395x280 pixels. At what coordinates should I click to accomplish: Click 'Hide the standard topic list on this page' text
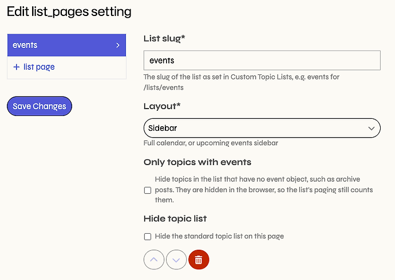(219, 236)
